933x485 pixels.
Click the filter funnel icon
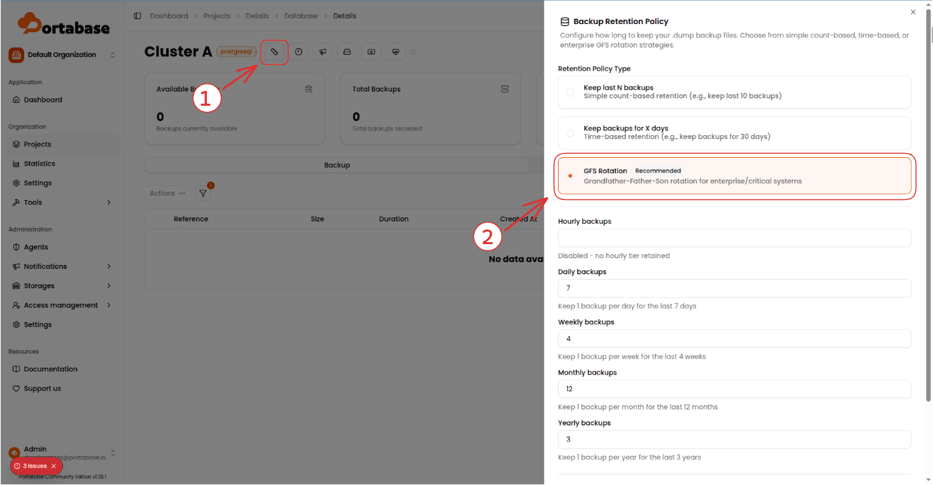(203, 193)
